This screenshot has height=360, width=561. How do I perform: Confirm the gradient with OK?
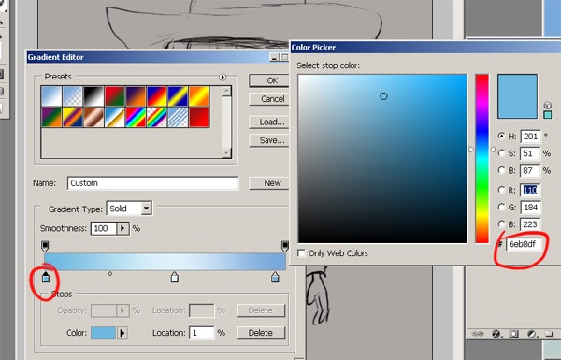[268, 80]
